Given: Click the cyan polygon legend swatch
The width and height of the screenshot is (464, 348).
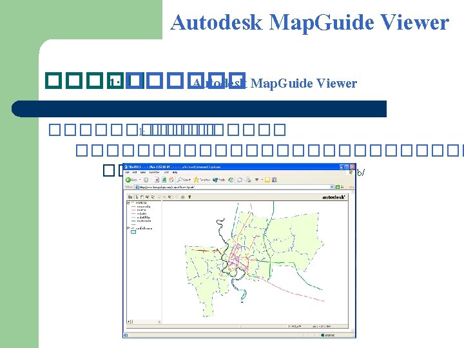Looking at the screenshot, I should (133, 232).
